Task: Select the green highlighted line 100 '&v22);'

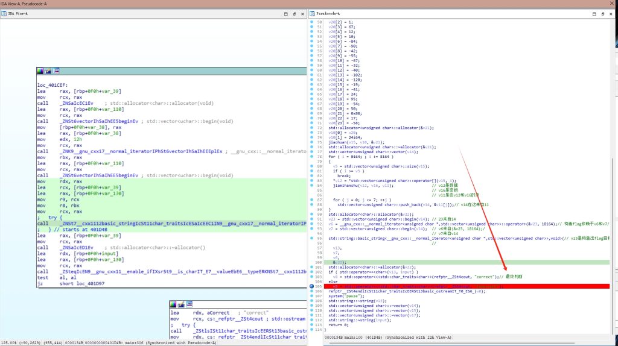Action: coord(467,262)
